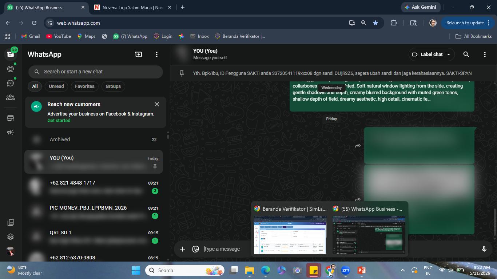Show hidden system tray icons chevron

[402, 270]
